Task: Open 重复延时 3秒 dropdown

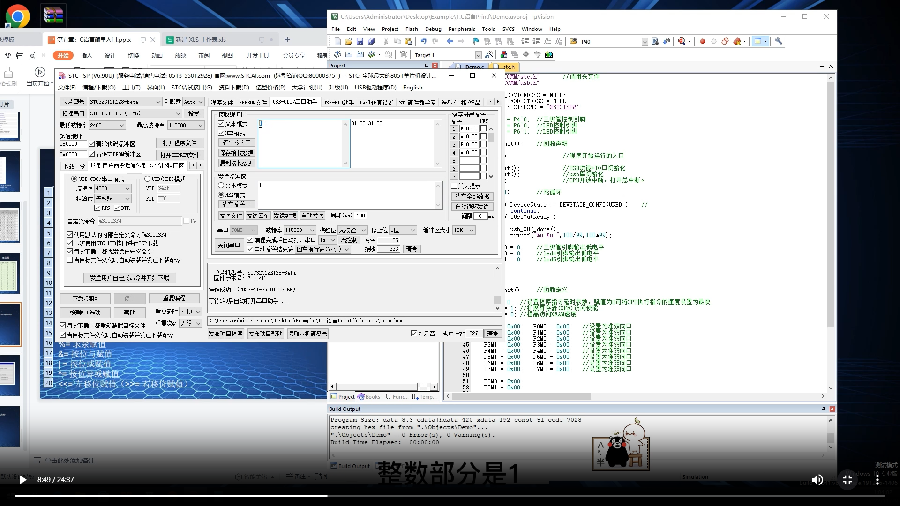Action: [190, 312]
